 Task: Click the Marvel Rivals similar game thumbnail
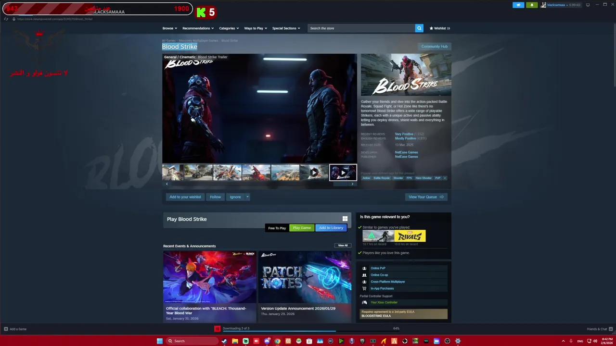pos(410,236)
